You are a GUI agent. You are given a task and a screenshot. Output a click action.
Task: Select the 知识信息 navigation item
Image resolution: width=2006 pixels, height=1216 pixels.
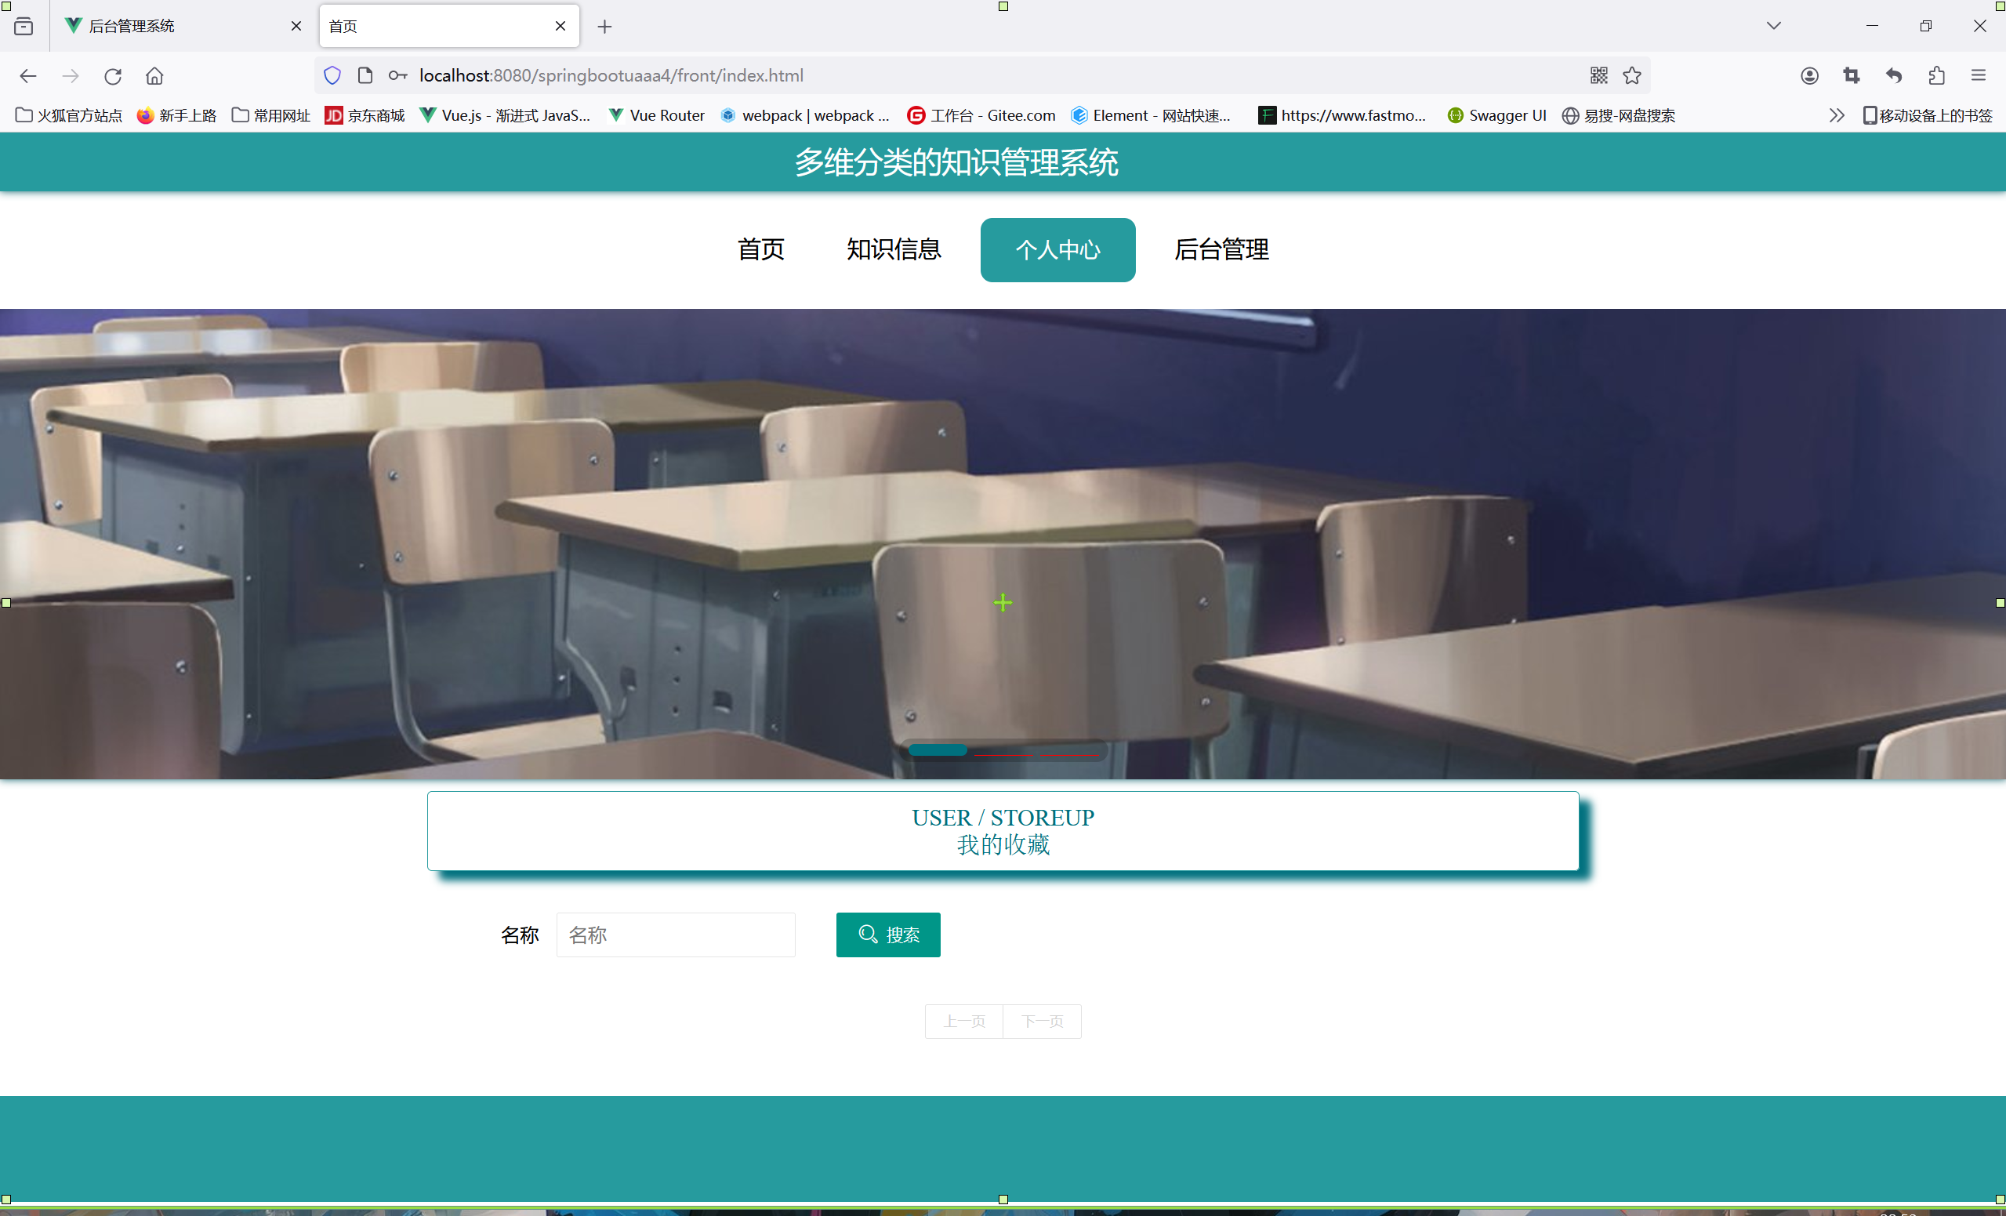point(893,249)
